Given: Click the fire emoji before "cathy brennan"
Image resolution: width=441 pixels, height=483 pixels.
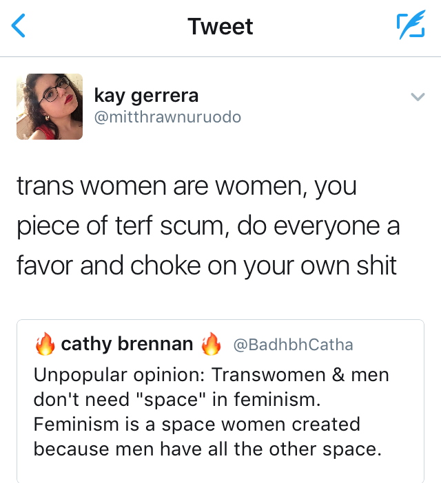Looking at the screenshot, I should 45,345.
